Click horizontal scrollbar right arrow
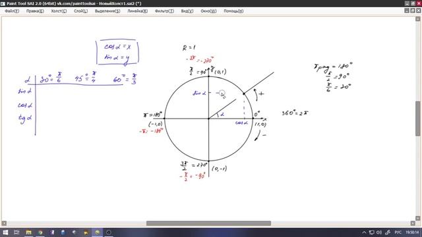This screenshot has width=422, height=237. (x=413, y=223)
